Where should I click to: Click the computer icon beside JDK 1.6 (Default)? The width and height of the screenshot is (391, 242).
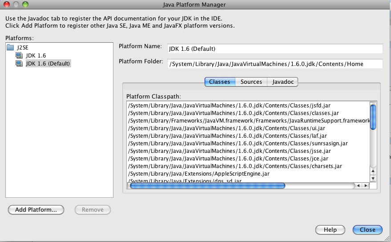coord(19,63)
